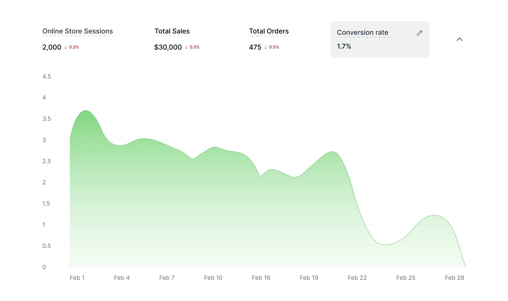Image resolution: width=508 pixels, height=301 pixels.
Task: Click the 2,000 sessions value
Action: (x=52, y=47)
